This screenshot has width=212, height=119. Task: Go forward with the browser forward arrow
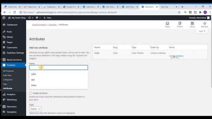click(x=10, y=12)
